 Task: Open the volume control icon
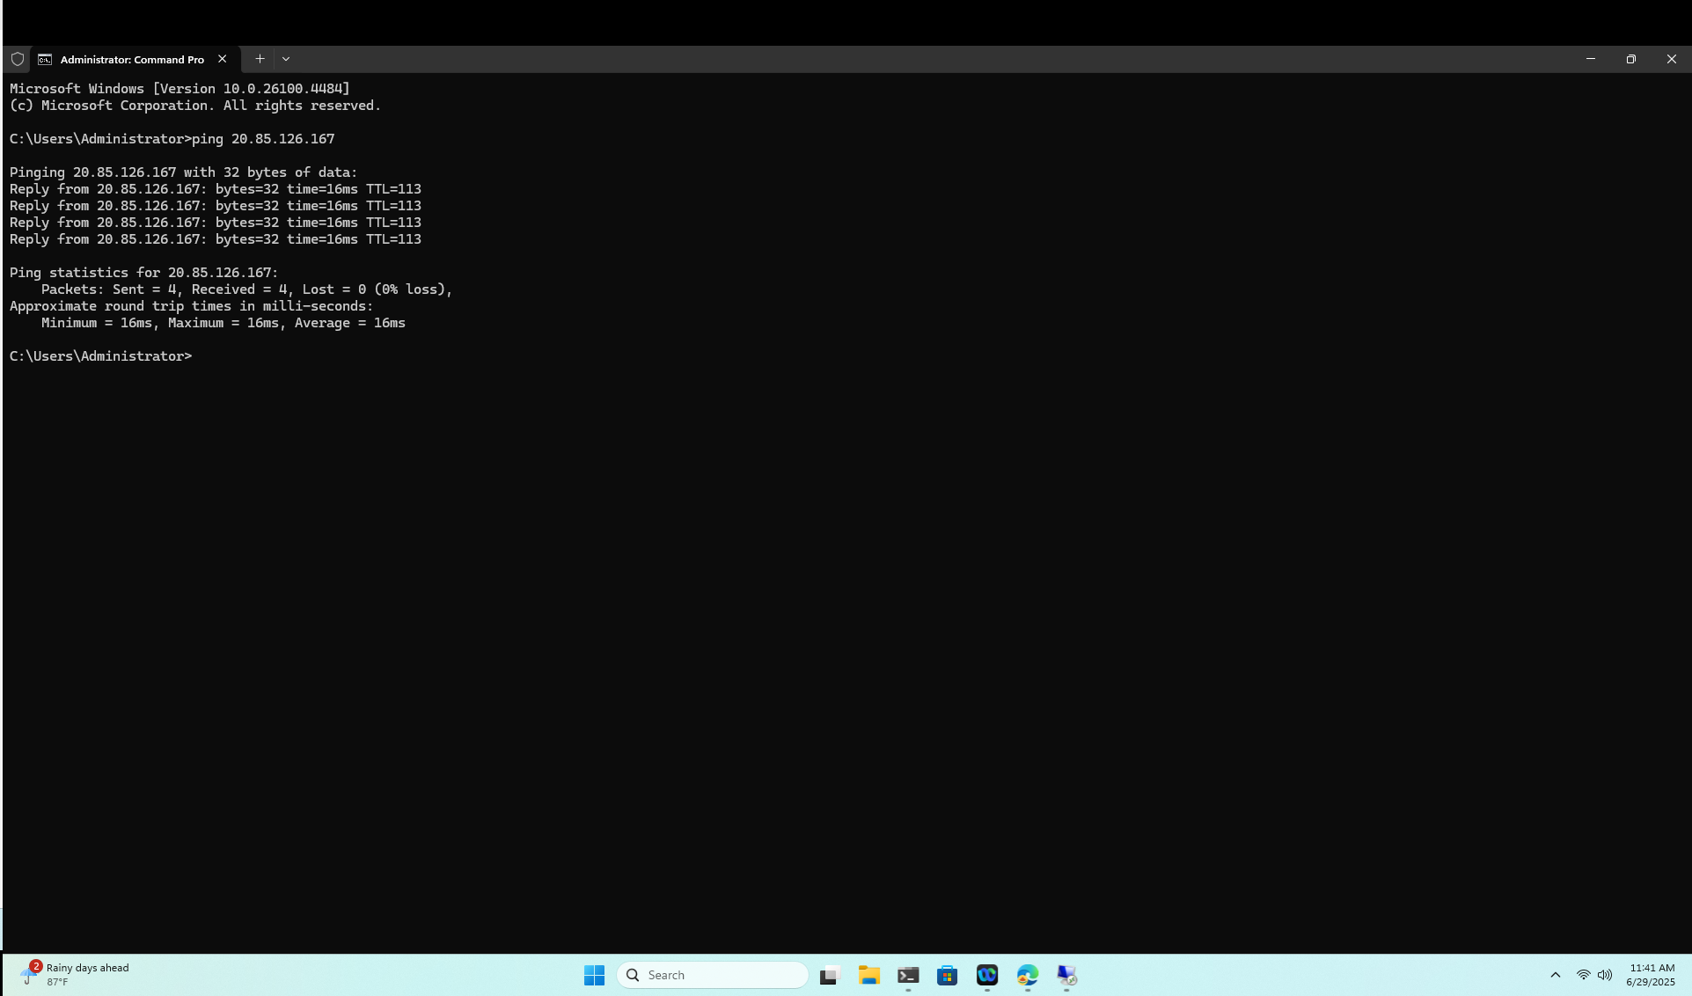(1605, 975)
